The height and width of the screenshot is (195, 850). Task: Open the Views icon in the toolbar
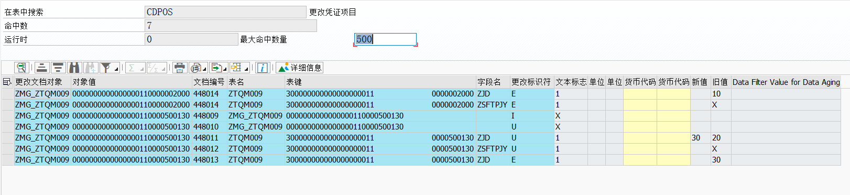tap(196, 68)
